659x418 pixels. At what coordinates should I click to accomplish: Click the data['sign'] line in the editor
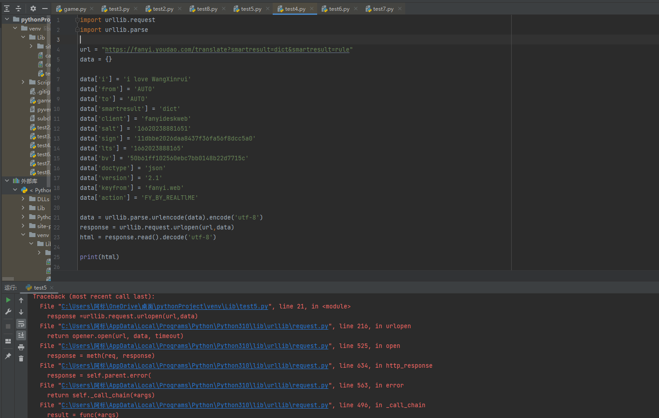pyautogui.click(x=168, y=139)
